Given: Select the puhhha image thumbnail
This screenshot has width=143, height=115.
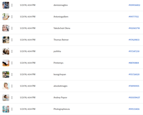Looking at the screenshot, I should point(6,51).
